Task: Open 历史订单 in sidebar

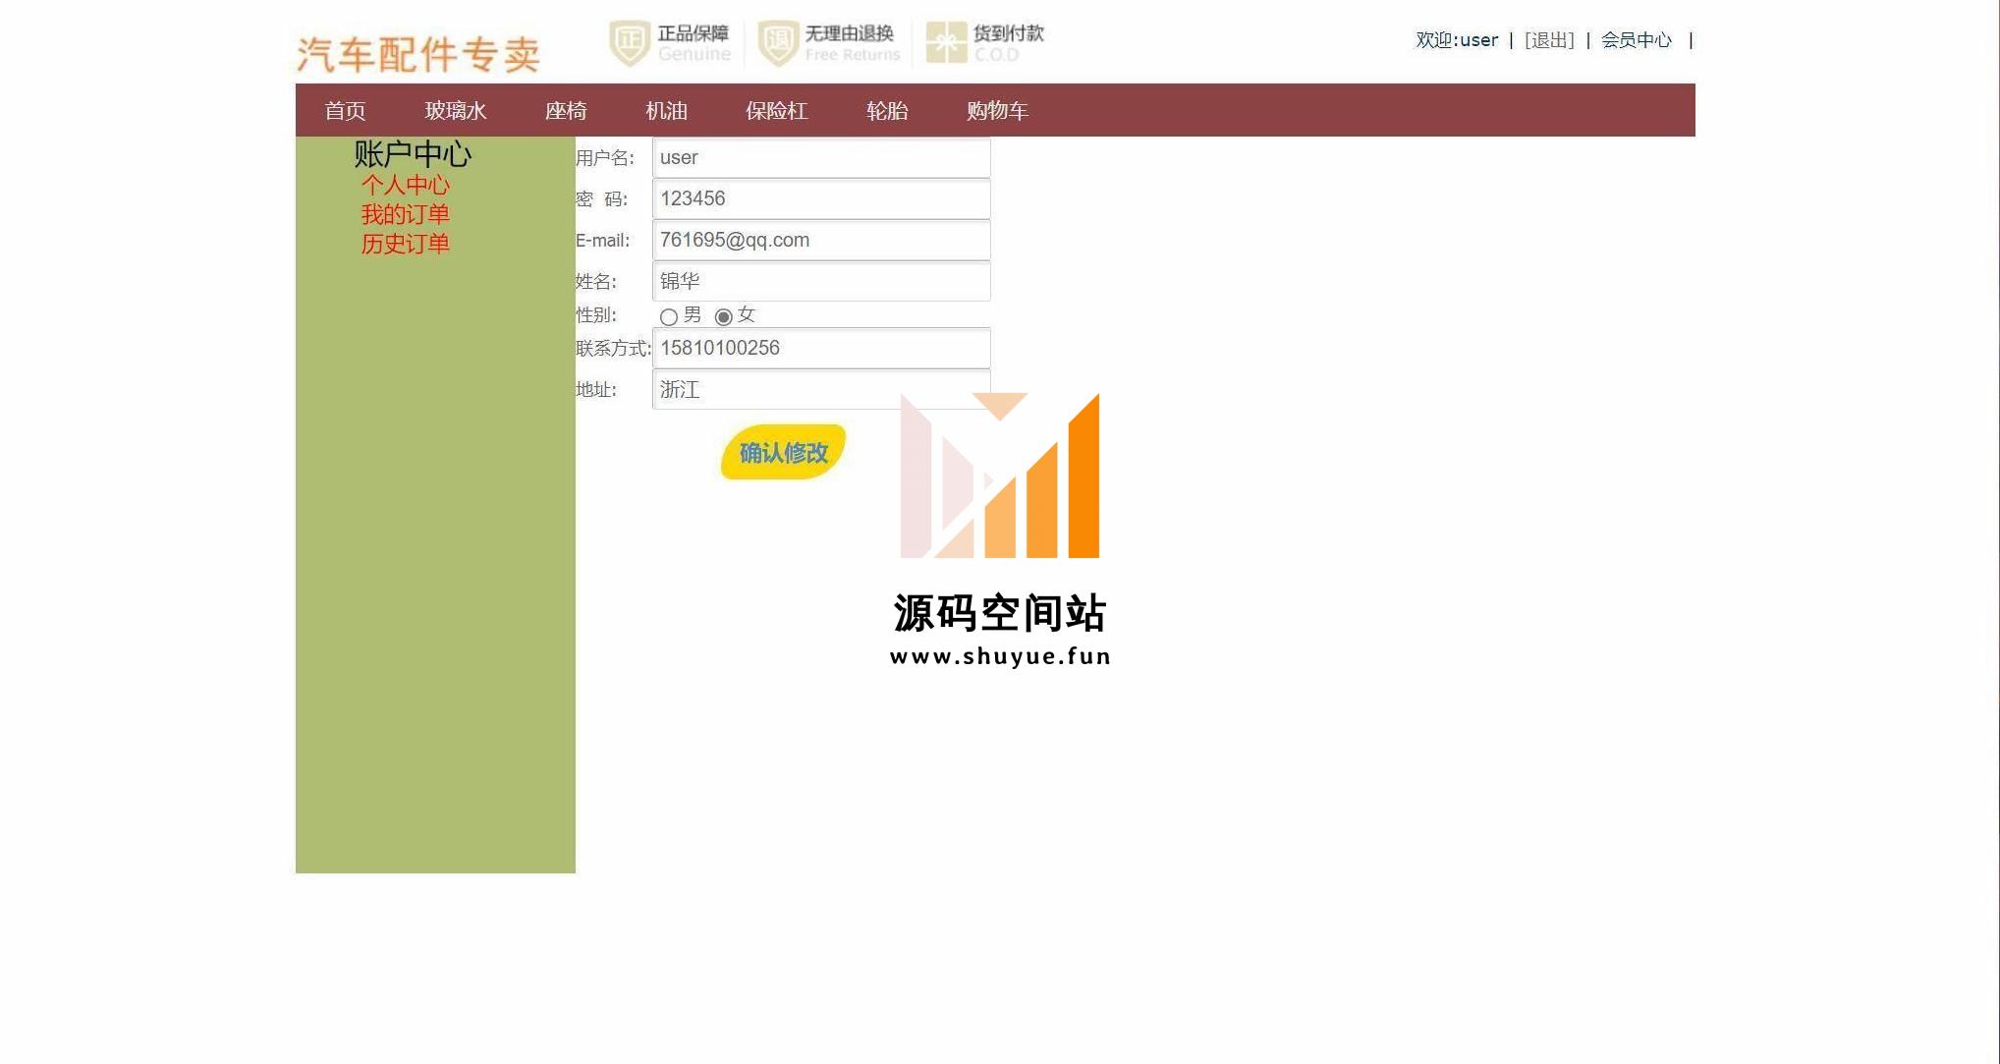Action: pyautogui.click(x=405, y=244)
